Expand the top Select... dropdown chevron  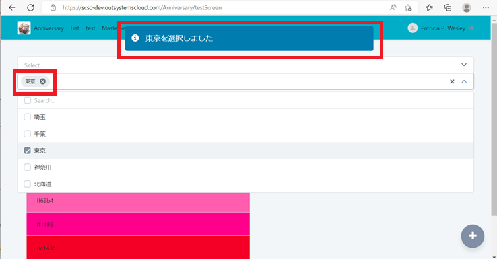(x=464, y=65)
